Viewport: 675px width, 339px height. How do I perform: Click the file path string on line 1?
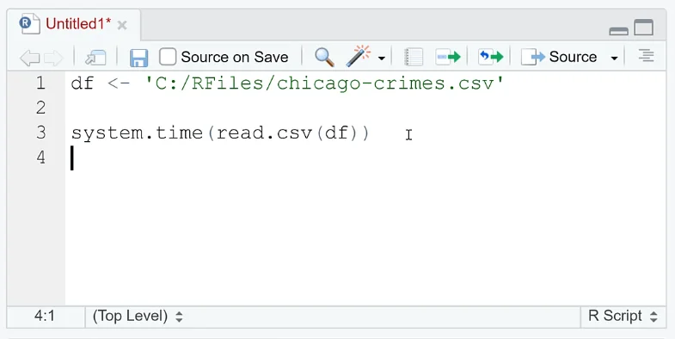(325, 83)
